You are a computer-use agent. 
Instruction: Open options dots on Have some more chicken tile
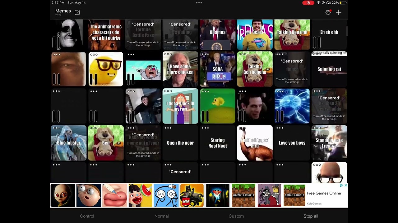(168, 55)
